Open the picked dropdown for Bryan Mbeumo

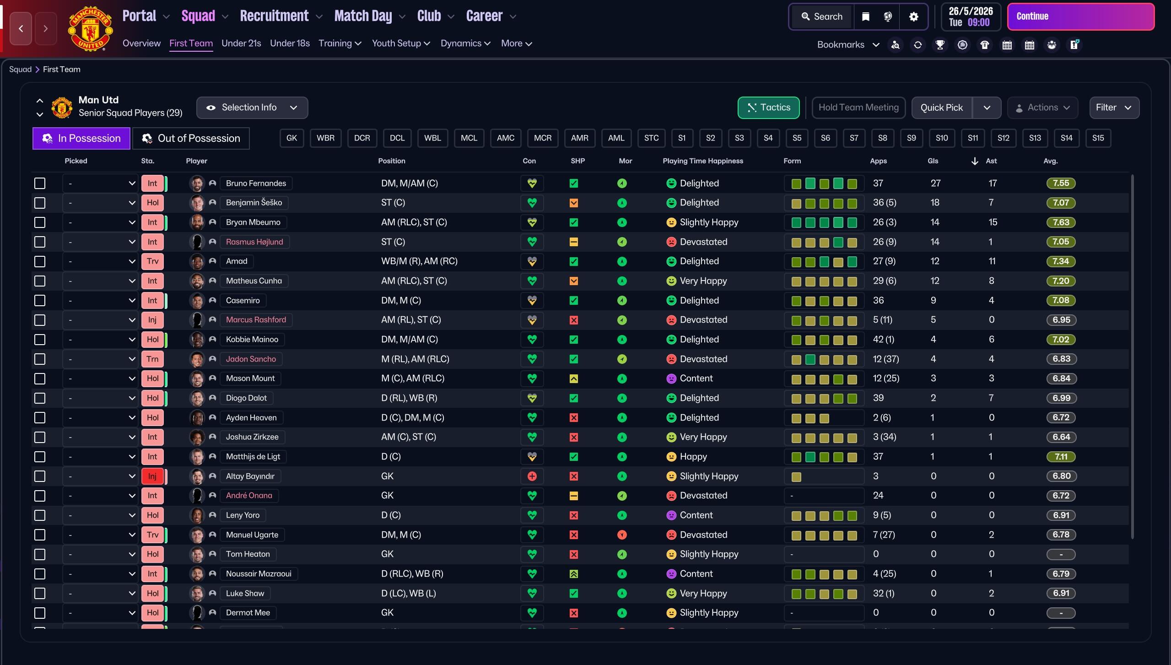coord(100,222)
